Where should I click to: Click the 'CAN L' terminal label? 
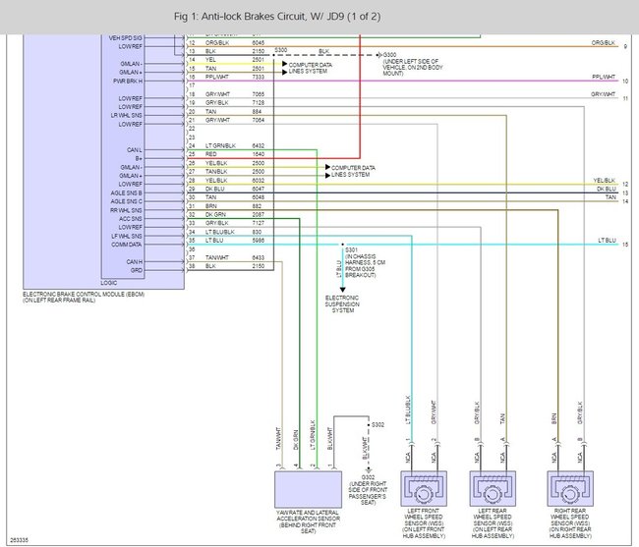click(135, 150)
